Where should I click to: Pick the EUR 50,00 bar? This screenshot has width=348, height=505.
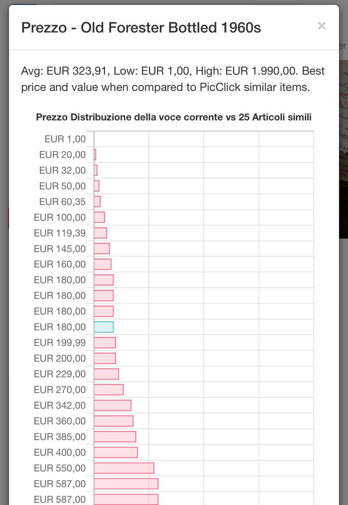(97, 186)
